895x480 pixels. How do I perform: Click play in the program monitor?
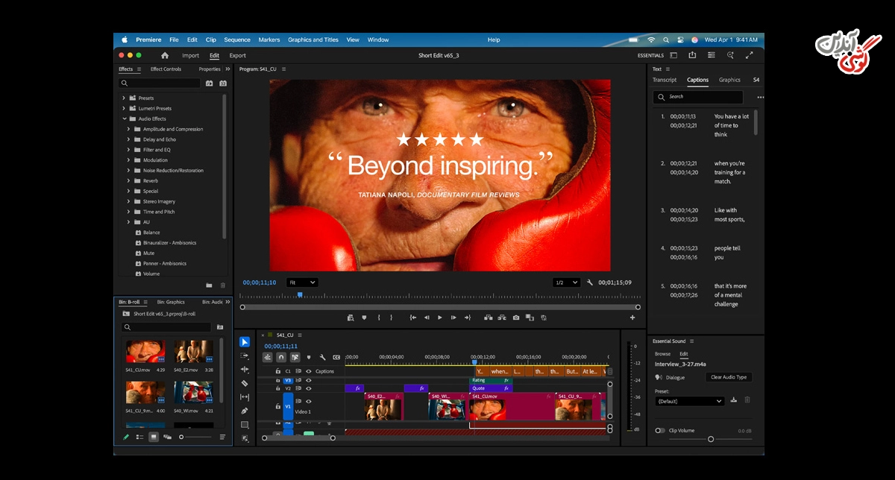(x=440, y=318)
